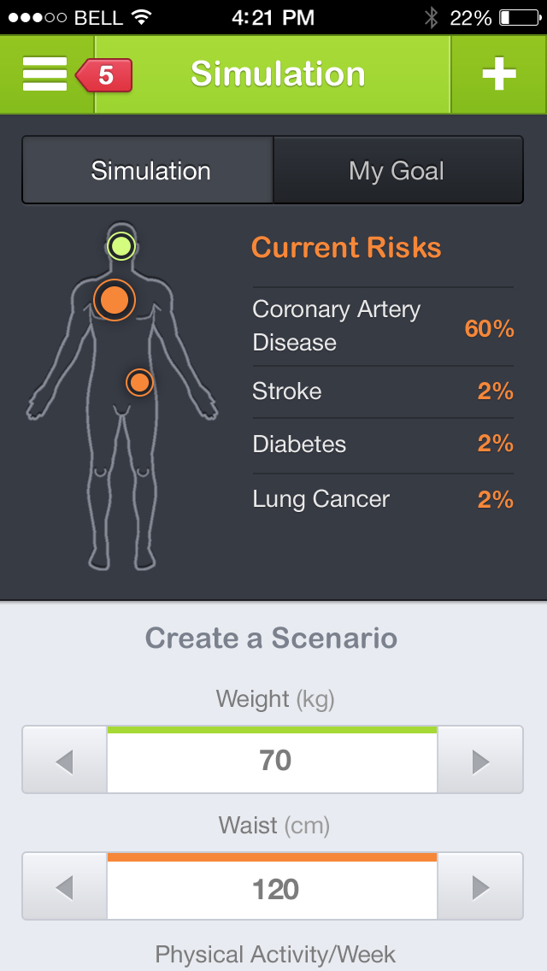Tap the Bluetooth icon in status bar
Screen dimensions: 547x971
click(432, 17)
